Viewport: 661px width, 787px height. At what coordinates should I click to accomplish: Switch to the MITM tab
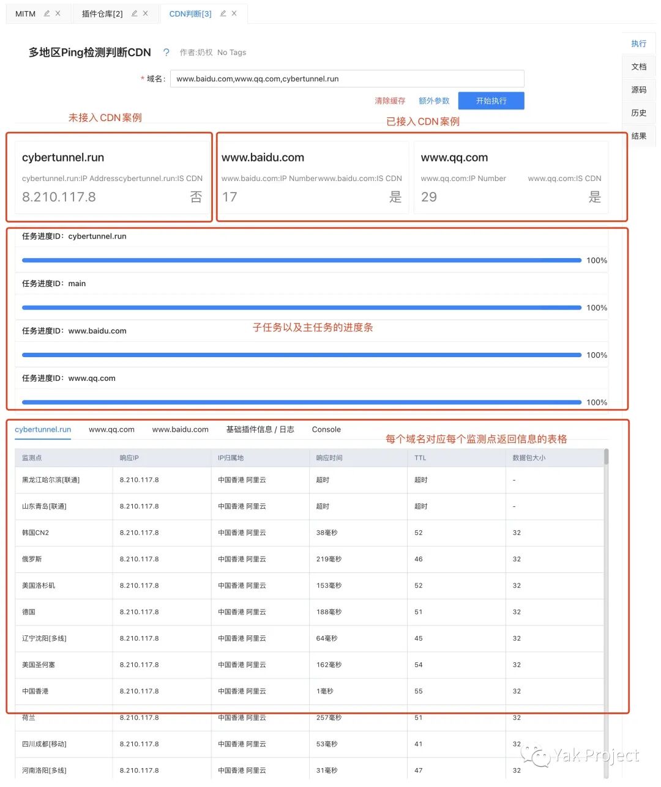pos(26,13)
